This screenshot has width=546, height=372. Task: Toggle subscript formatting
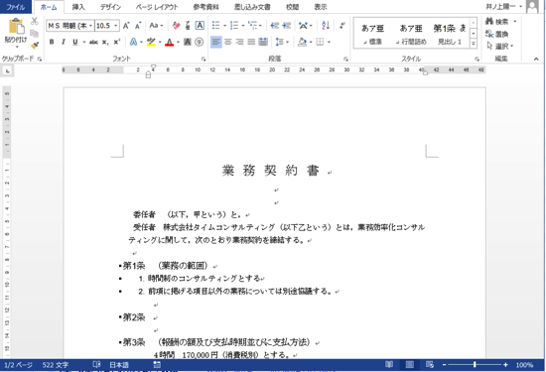(x=105, y=42)
